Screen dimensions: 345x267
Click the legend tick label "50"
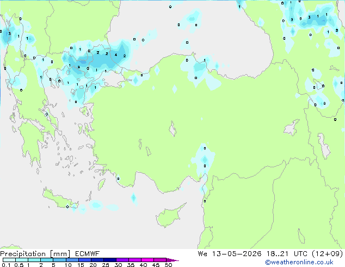coord(168,265)
